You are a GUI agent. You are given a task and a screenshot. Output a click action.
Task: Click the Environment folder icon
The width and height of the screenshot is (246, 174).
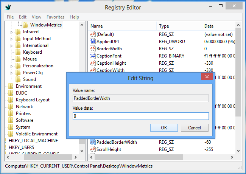click(x=11, y=86)
